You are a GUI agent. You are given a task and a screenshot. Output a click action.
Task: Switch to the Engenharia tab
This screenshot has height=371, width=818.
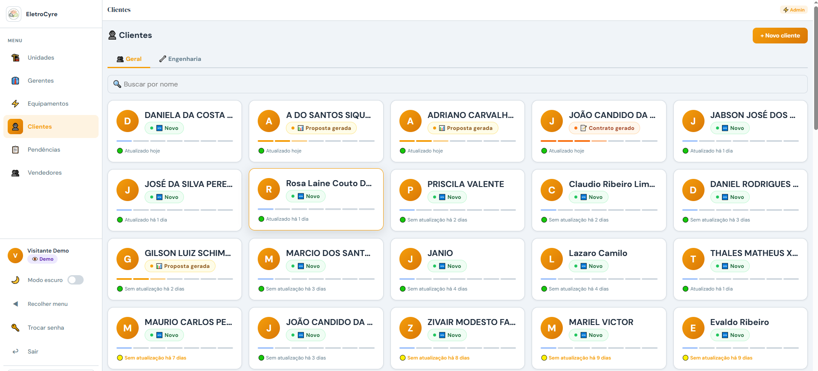(180, 59)
